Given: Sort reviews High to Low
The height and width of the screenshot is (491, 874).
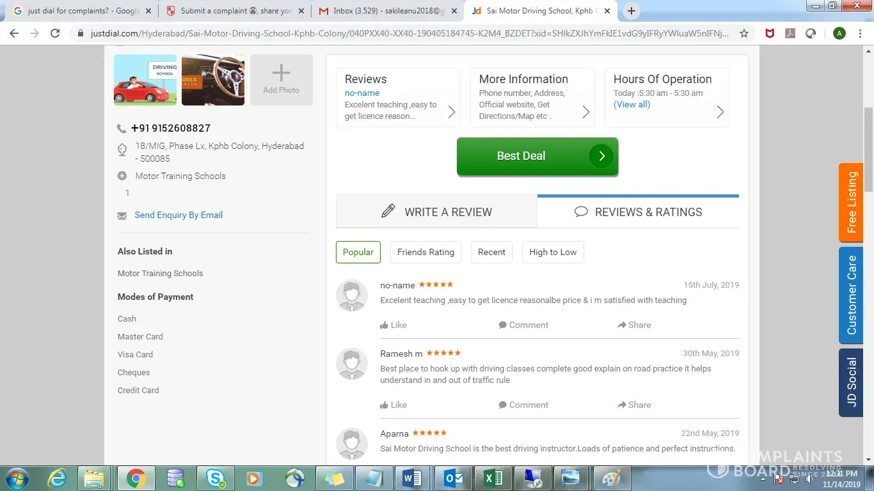Looking at the screenshot, I should pos(553,252).
